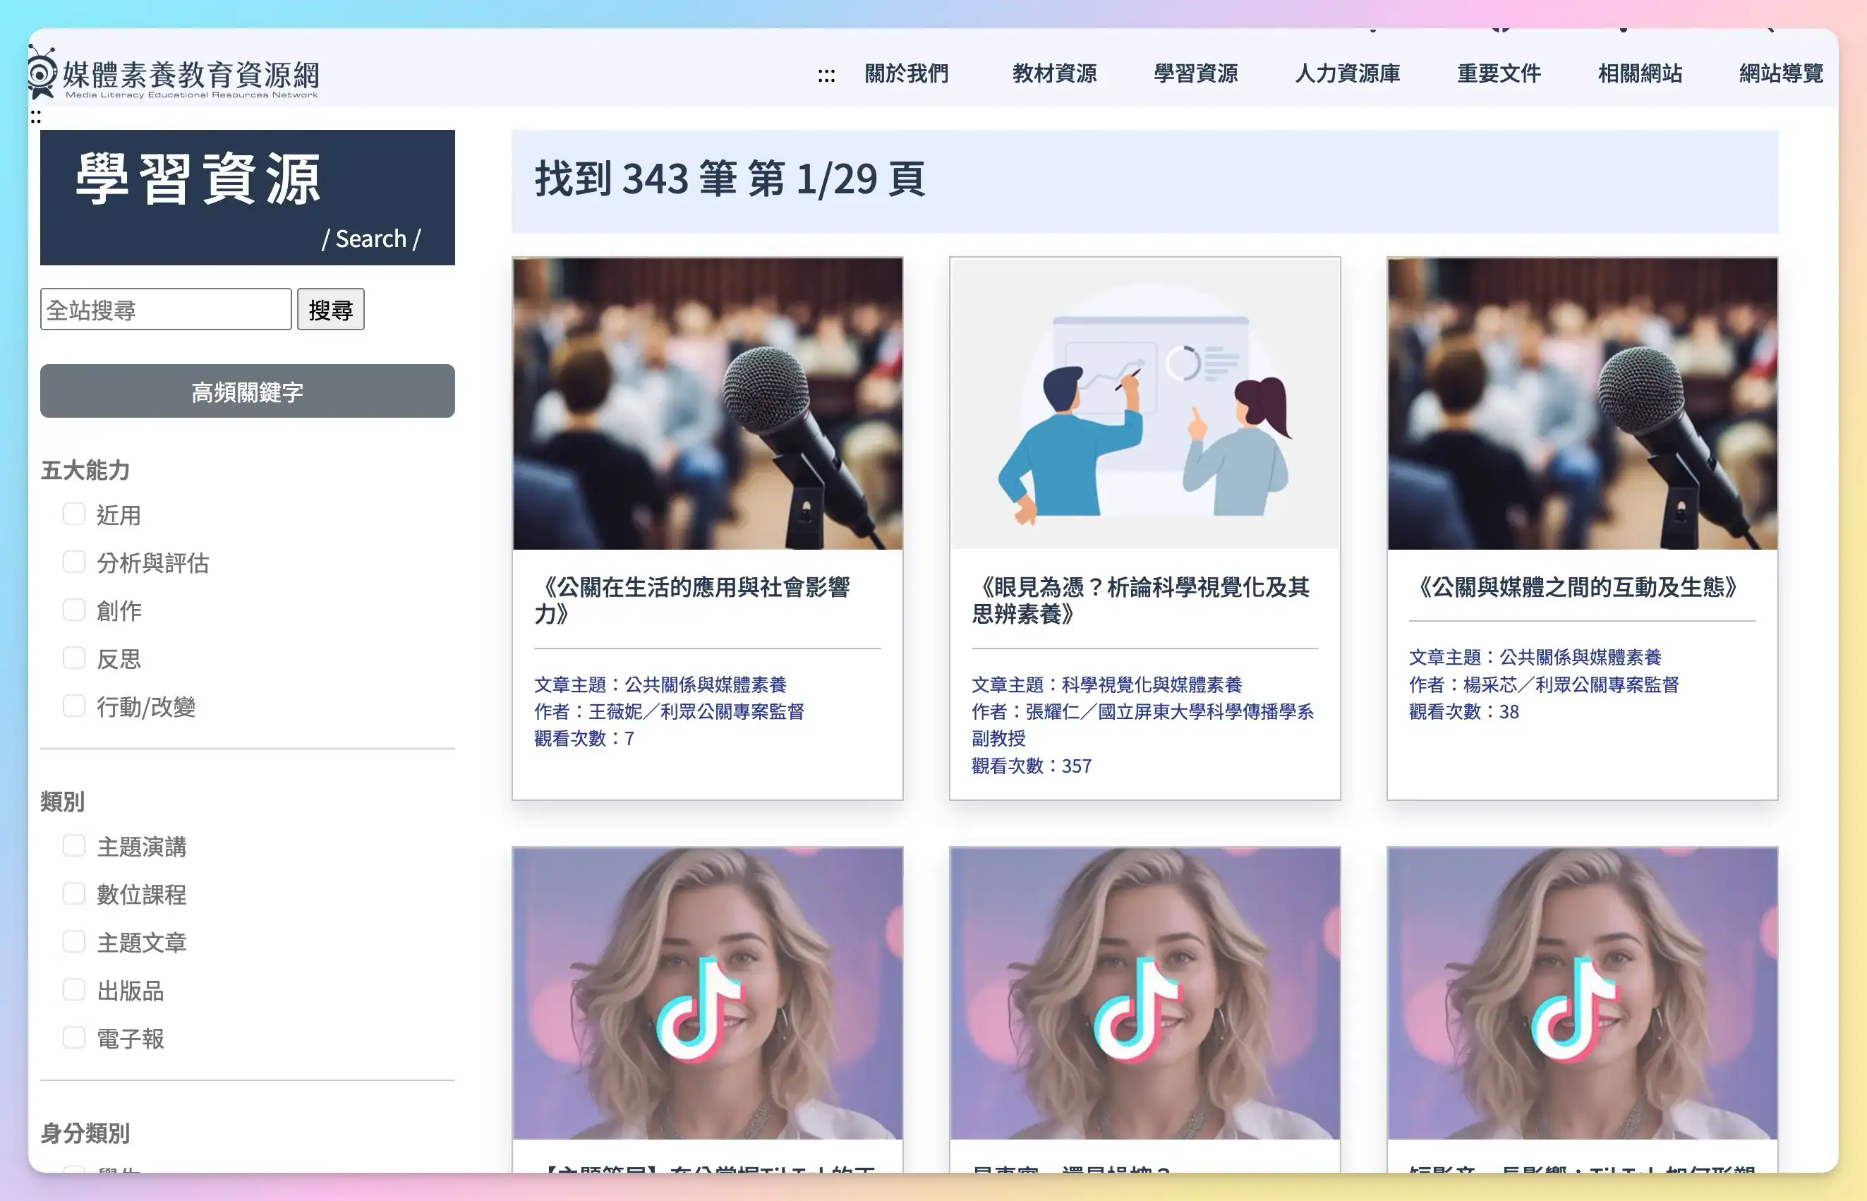1867x1201 pixels.
Task: Open thumbnail of 《公關與媒體之間的互動及生態》 card
Action: coord(1583,404)
